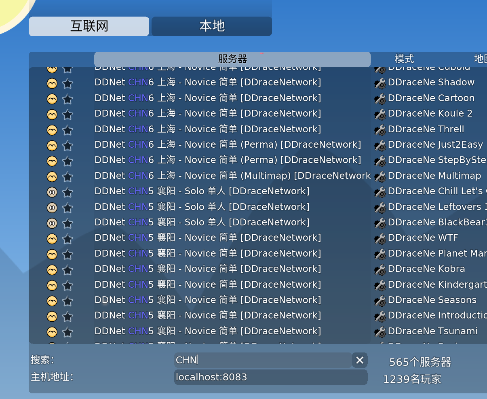
Task: Click the smiley icon in the Koule 2 row
Action: 52,115
